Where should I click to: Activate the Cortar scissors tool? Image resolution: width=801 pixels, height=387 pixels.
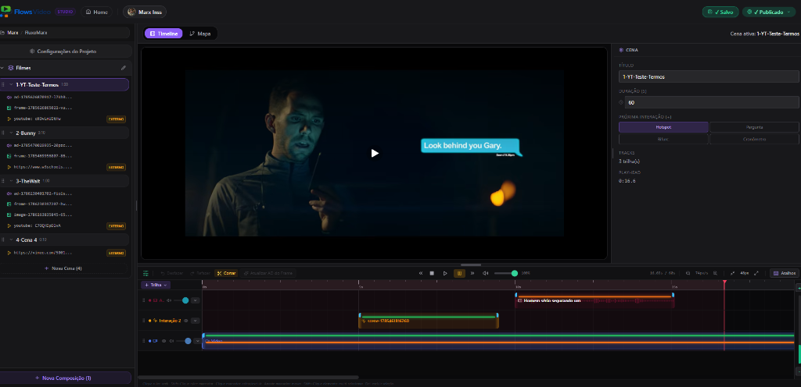(x=226, y=273)
